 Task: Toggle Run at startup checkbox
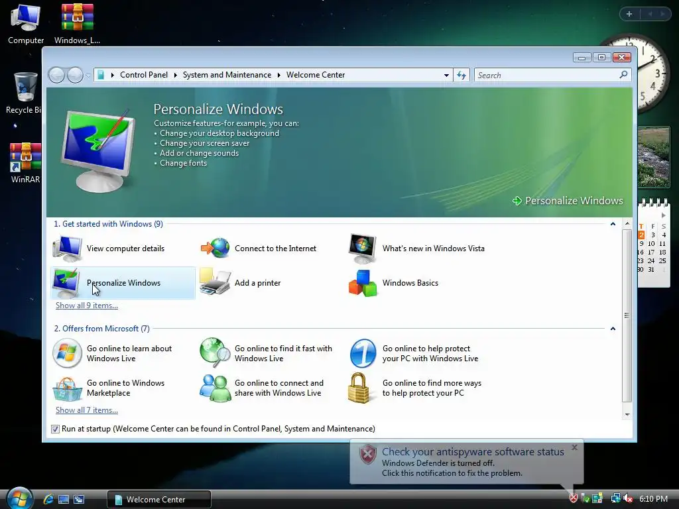(55, 429)
